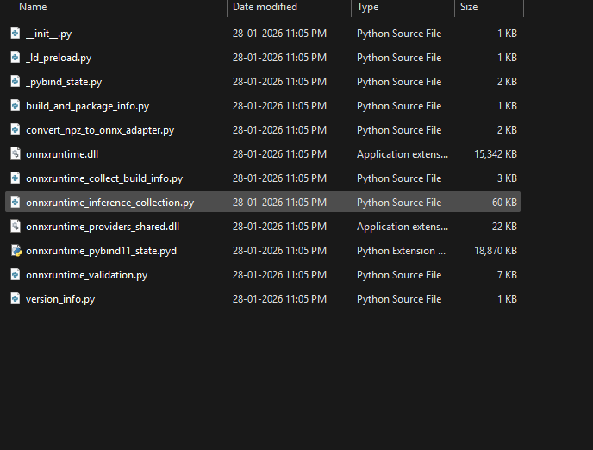Select the _ld_preload.py file icon
Image resolution: width=593 pixels, height=450 pixels.
16,58
